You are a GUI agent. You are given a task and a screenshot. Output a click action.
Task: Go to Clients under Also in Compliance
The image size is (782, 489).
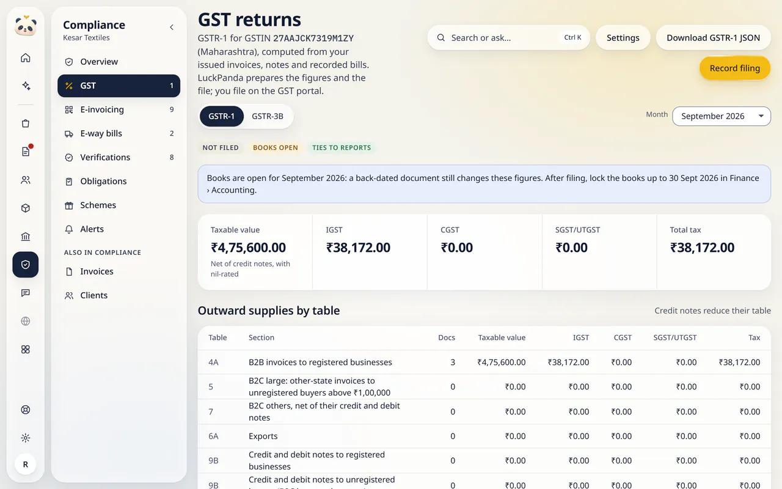pyautogui.click(x=119, y=295)
